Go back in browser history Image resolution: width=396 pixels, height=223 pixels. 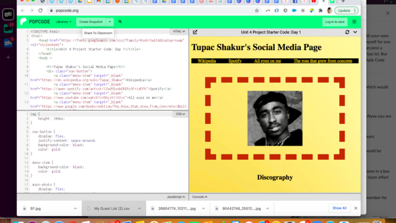[x=23, y=11]
